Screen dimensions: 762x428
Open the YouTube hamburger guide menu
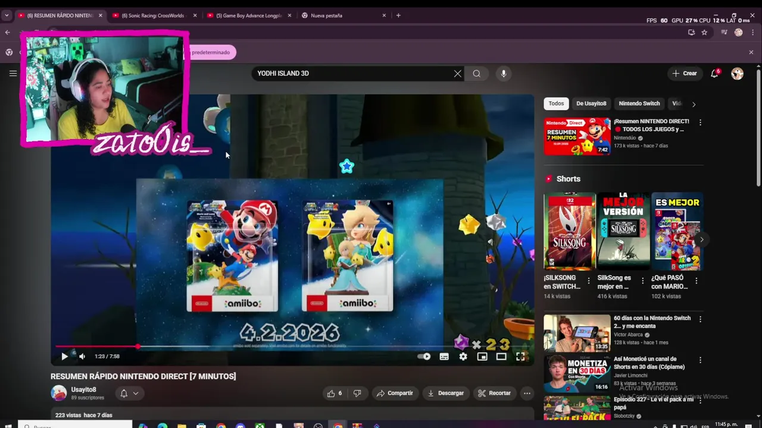(x=13, y=73)
